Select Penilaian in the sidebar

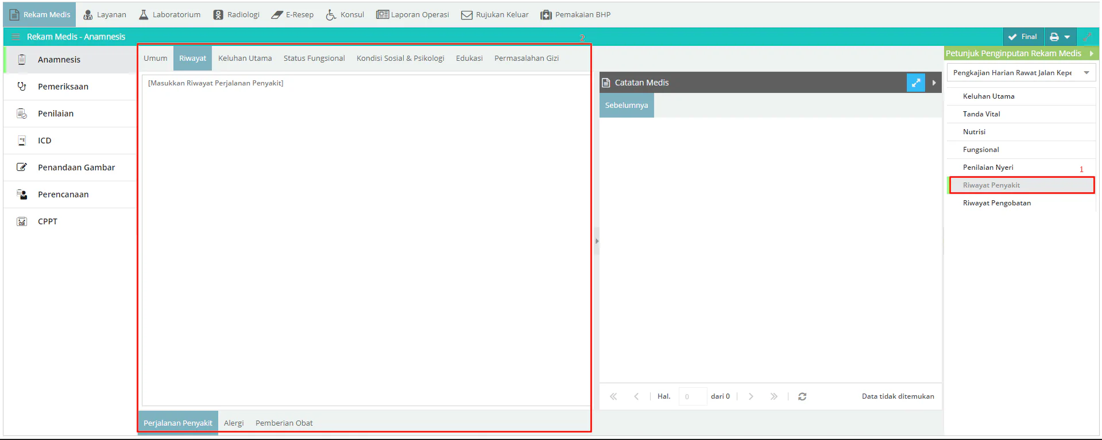[70, 114]
